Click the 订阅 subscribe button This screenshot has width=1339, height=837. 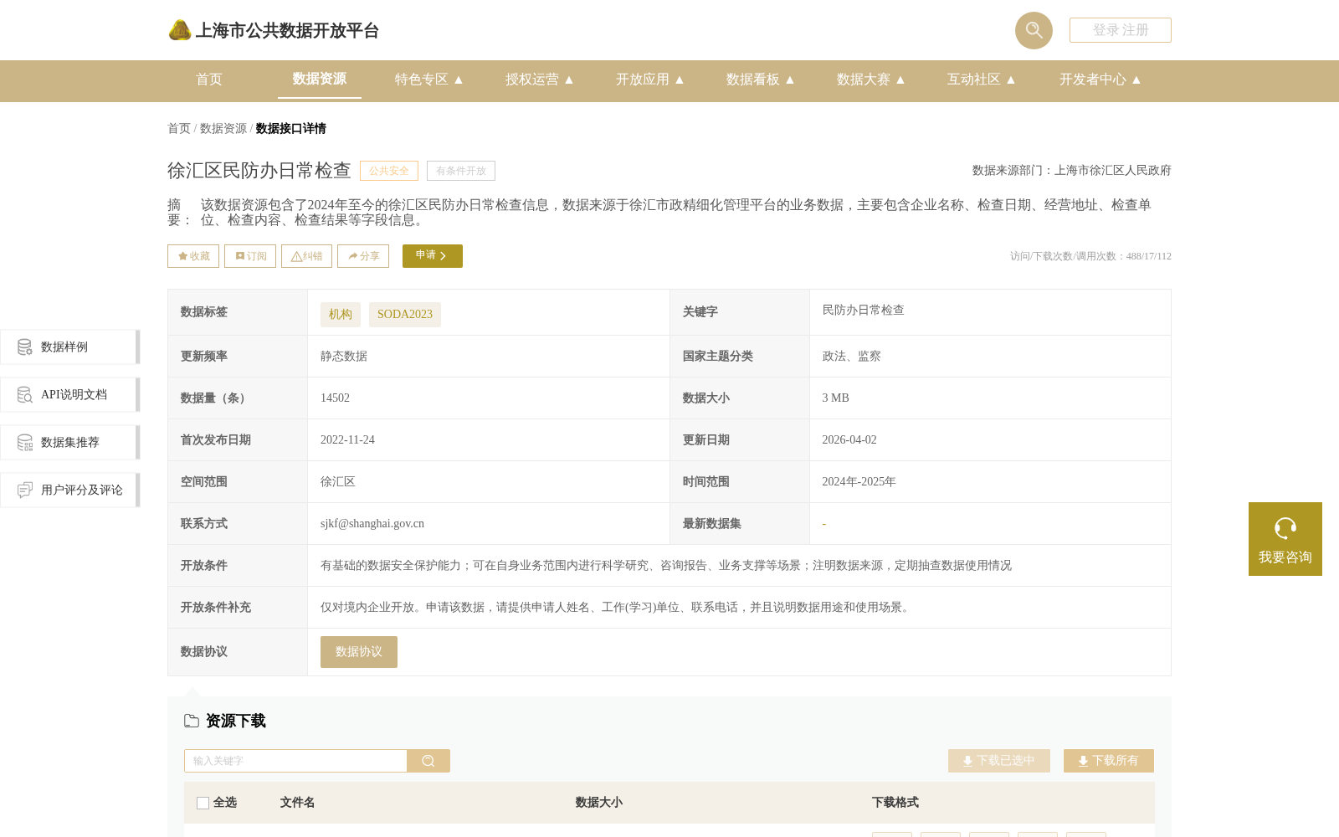pyautogui.click(x=250, y=256)
